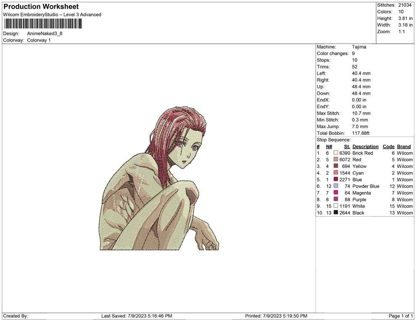Screen dimensions: 416x320
Task: Click the Cyan thread swatch in row 4
Action: (336, 173)
